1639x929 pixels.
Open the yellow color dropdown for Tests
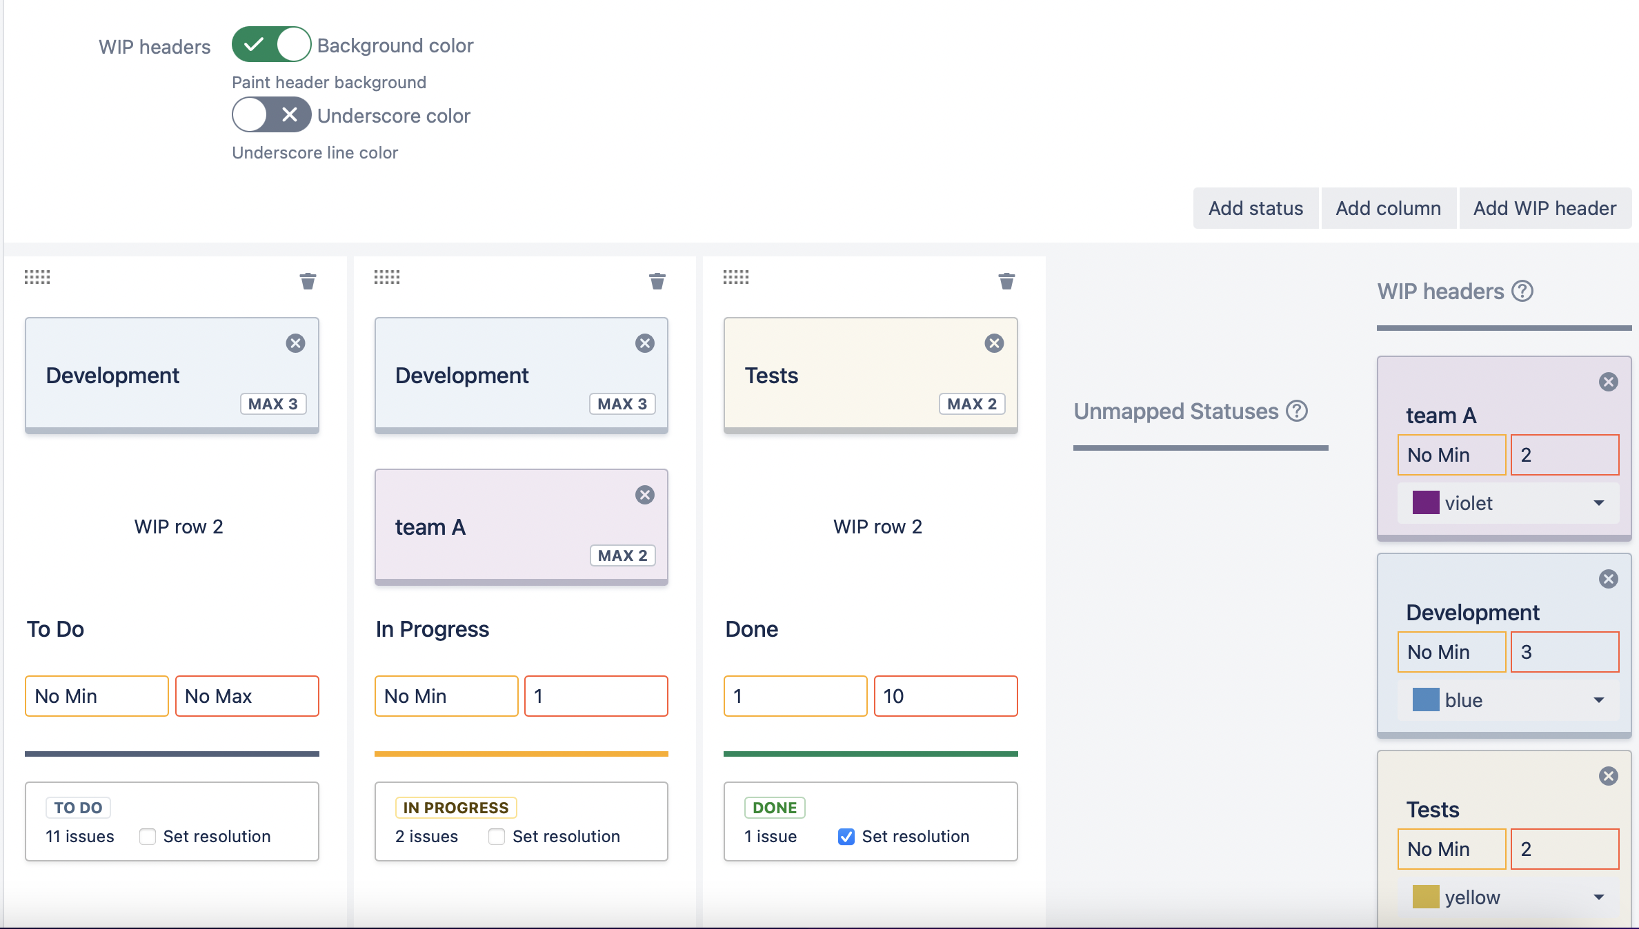1508,897
